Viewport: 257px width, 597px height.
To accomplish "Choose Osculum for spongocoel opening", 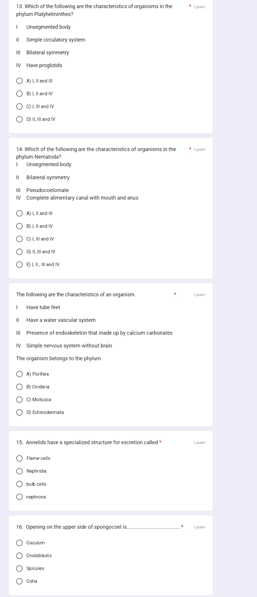I will click(x=19, y=543).
